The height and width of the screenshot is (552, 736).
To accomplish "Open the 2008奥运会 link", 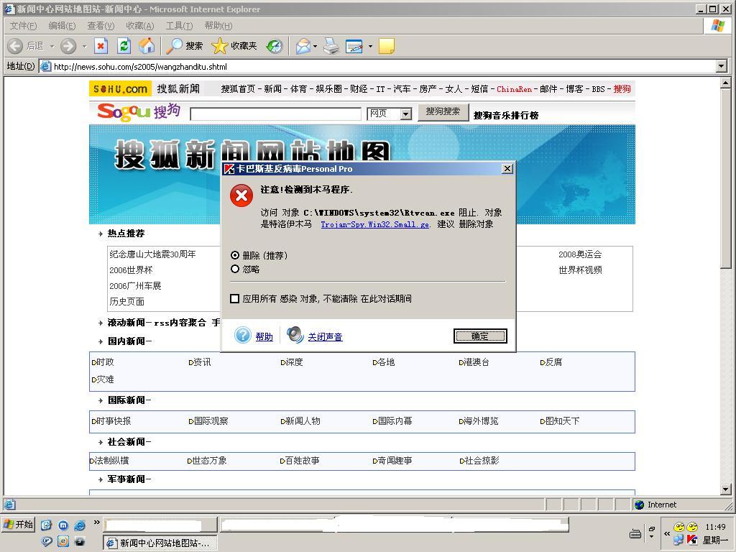I will tap(580, 254).
